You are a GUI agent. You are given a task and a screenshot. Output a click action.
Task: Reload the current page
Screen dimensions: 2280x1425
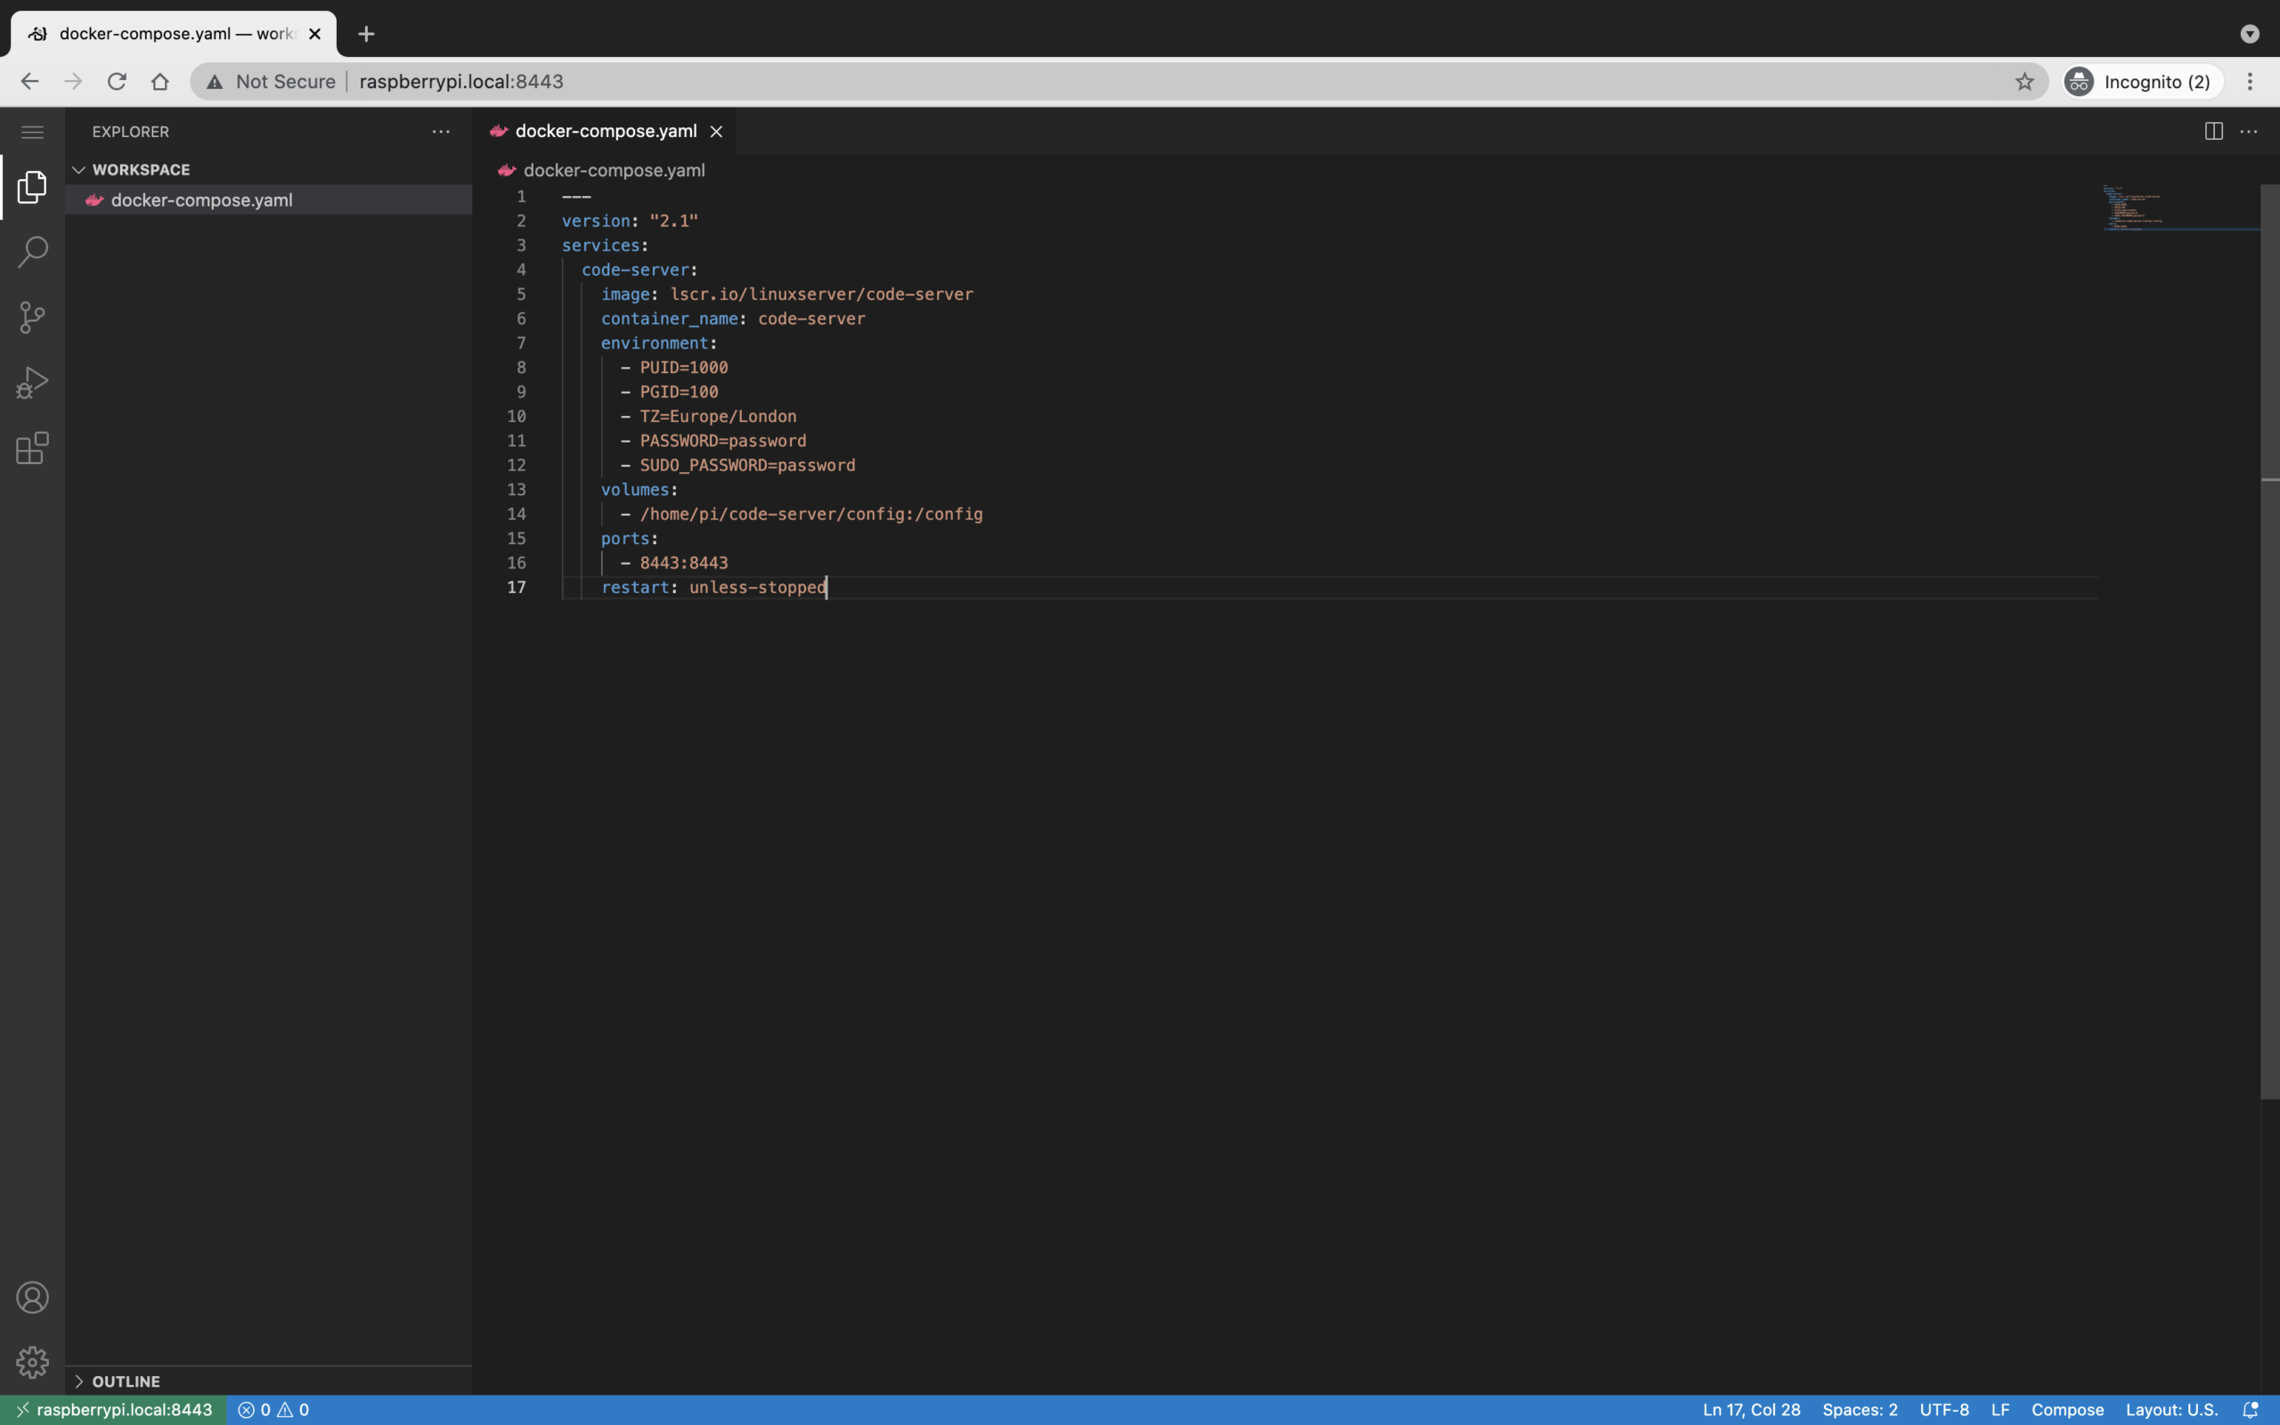[x=116, y=81]
